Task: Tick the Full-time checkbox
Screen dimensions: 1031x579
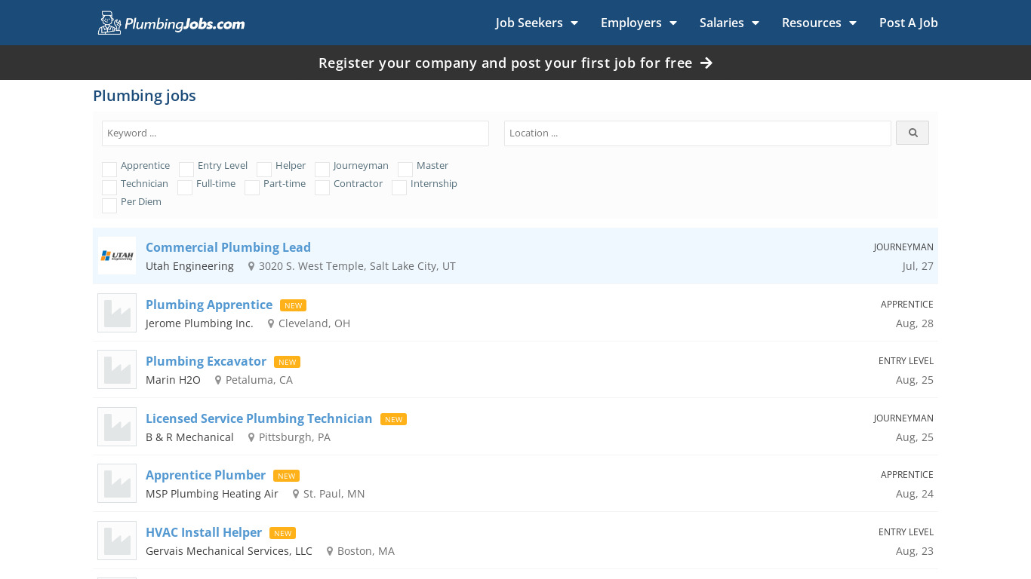Action: click(x=185, y=188)
